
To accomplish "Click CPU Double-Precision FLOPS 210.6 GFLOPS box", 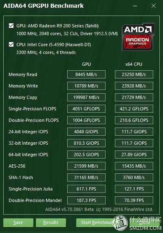I will [134, 120].
